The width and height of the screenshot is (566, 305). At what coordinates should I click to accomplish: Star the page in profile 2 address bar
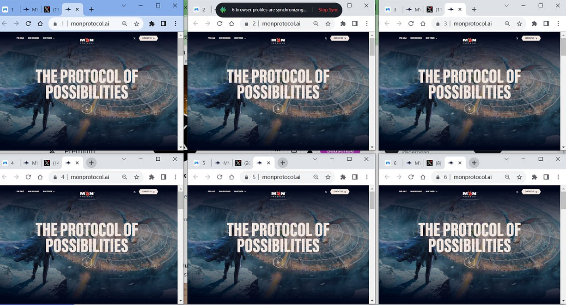tap(328, 23)
